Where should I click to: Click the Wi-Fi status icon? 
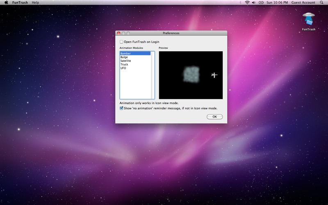pyautogui.click(x=247, y=2)
